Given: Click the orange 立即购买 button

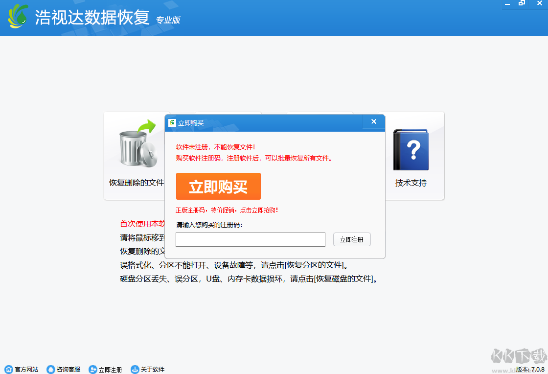Looking at the screenshot, I should 218,187.
